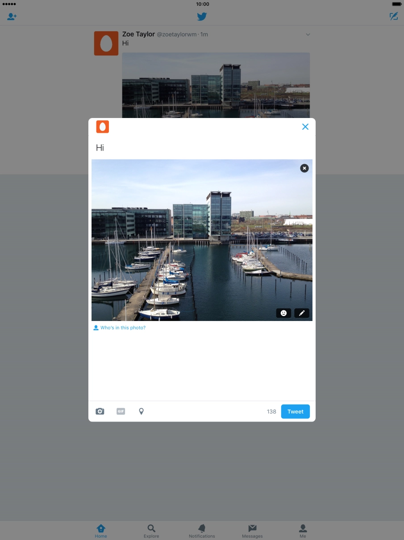The width and height of the screenshot is (404, 540).
Task: Open Zoe Taylor's profile avatar
Action: [106, 43]
